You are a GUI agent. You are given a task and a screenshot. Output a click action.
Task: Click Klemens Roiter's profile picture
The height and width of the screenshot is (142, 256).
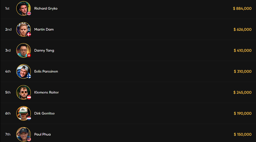[x=23, y=92]
